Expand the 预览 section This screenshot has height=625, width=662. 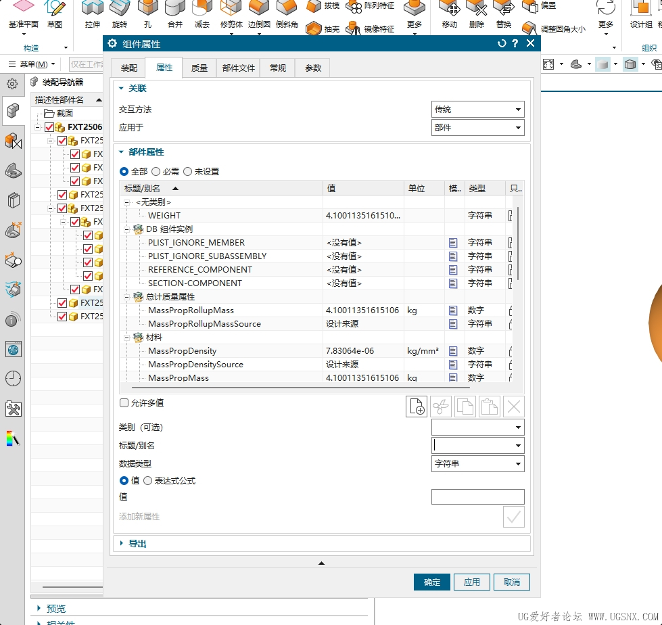click(39, 608)
